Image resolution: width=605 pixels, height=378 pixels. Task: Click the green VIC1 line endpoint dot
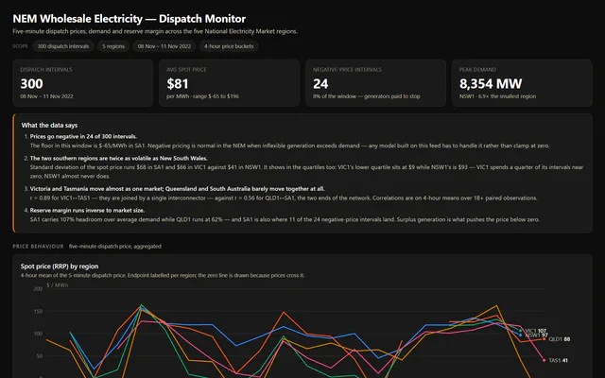520,331
